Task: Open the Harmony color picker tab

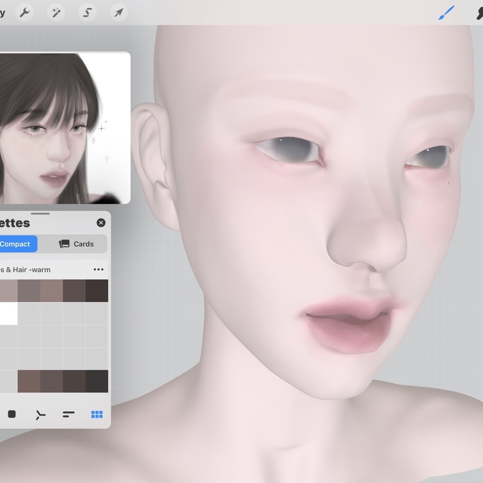Action: tap(40, 415)
